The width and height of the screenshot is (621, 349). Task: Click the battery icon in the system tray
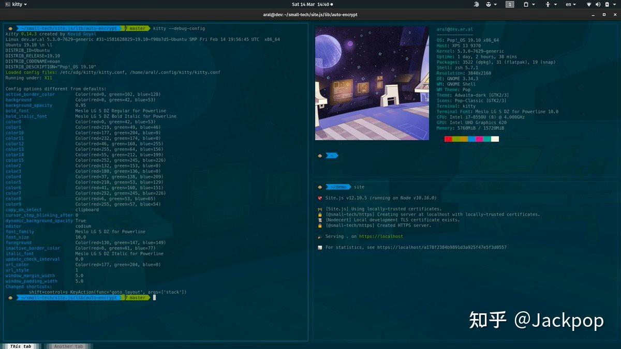pyautogui.click(x=607, y=4)
